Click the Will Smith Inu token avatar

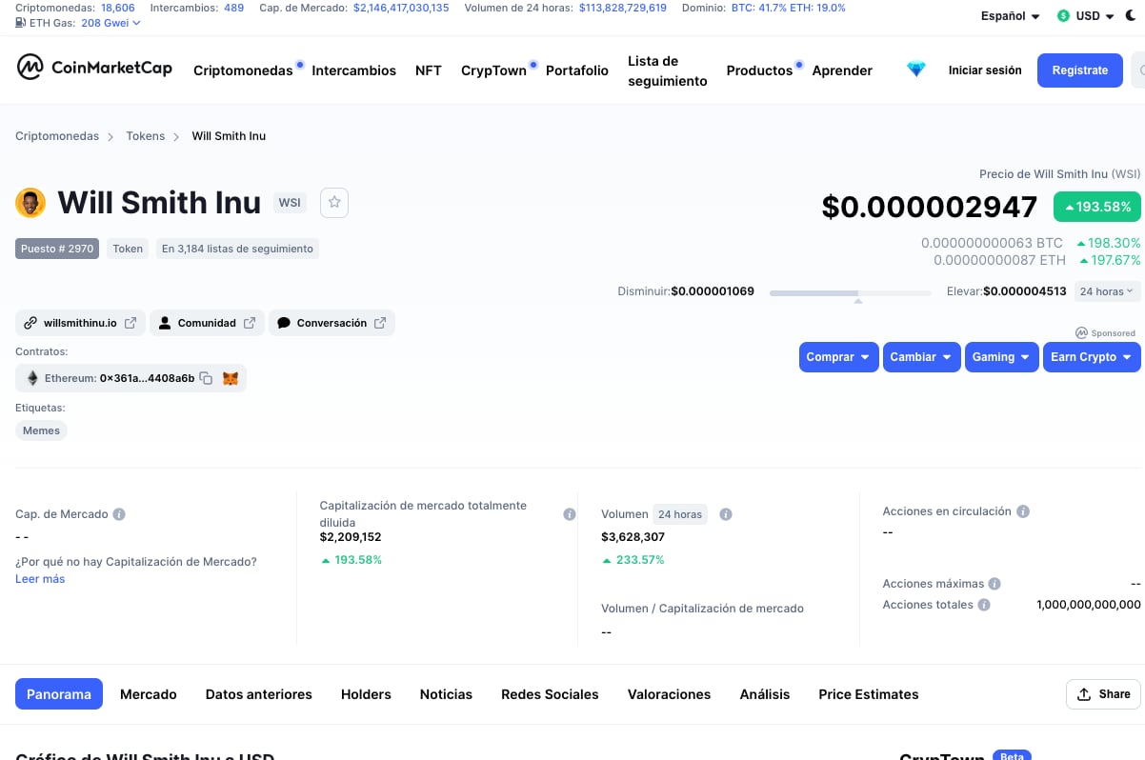click(x=30, y=203)
